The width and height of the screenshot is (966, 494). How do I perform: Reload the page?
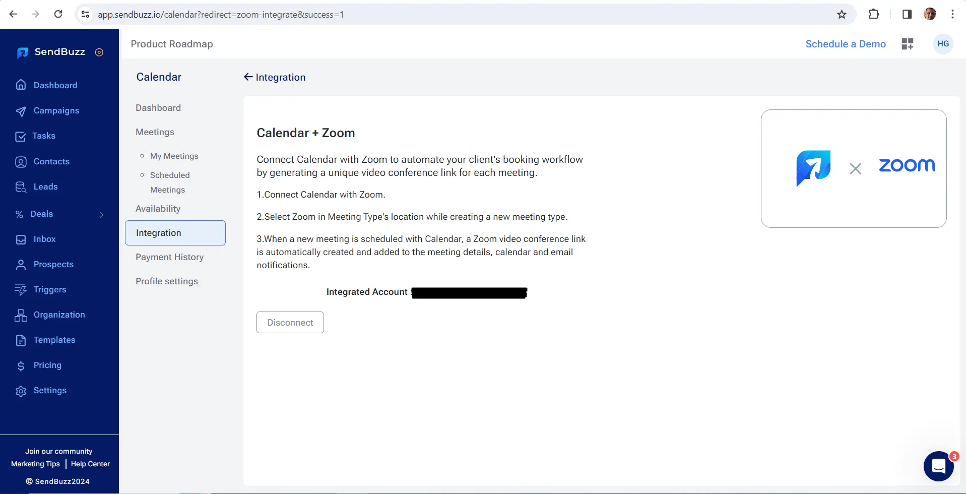point(58,14)
